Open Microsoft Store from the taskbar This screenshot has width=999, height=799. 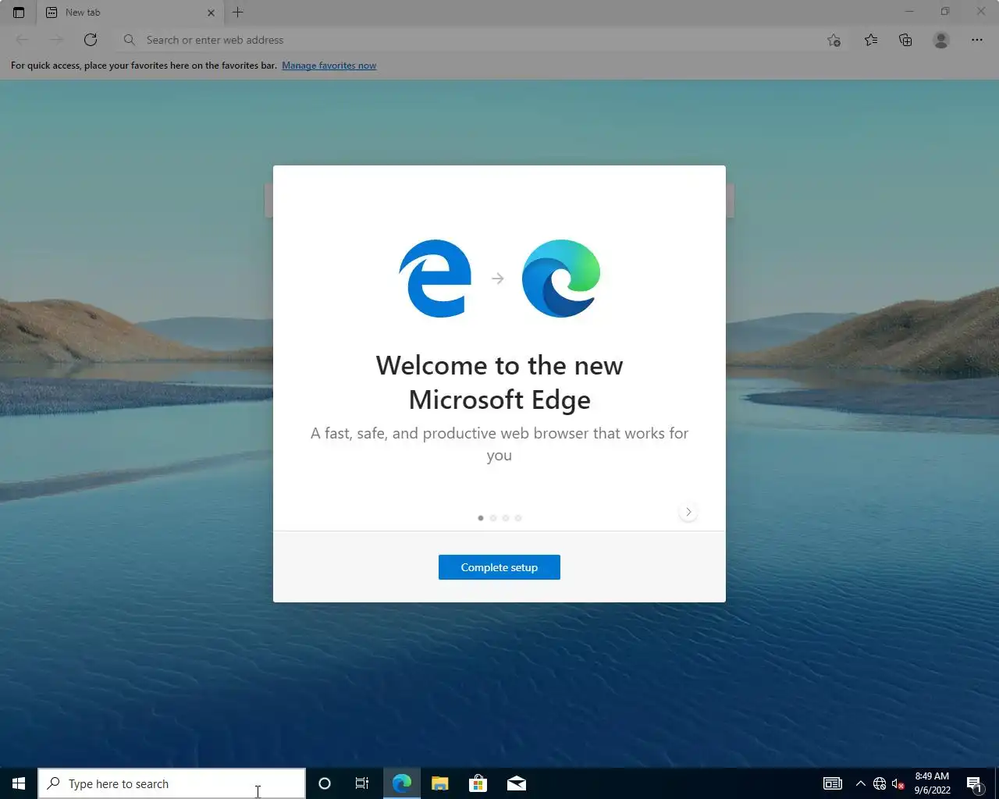pos(478,783)
